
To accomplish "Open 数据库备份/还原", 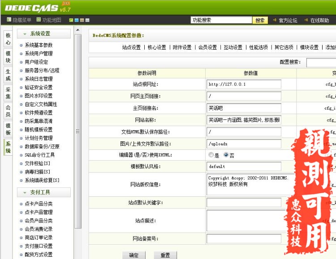I will coord(42,147).
